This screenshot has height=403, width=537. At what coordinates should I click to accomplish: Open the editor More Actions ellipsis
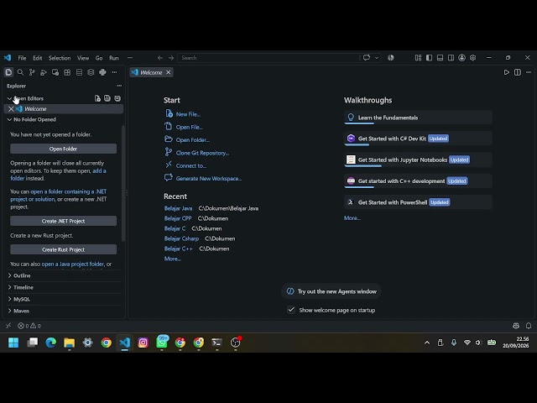529,72
